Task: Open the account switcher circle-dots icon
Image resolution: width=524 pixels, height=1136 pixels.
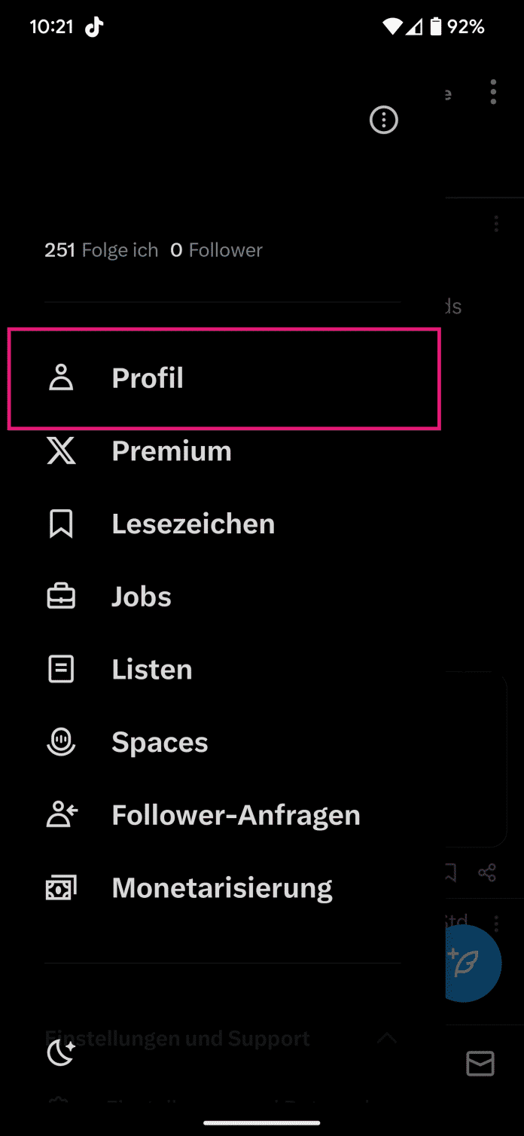Action: tap(384, 120)
